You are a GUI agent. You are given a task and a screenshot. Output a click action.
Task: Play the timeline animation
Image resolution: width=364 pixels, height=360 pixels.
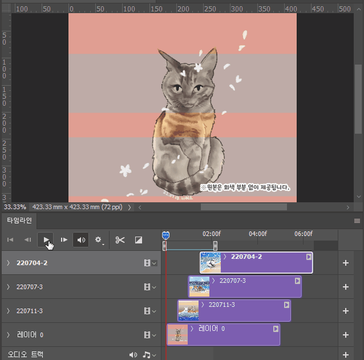pos(46,239)
